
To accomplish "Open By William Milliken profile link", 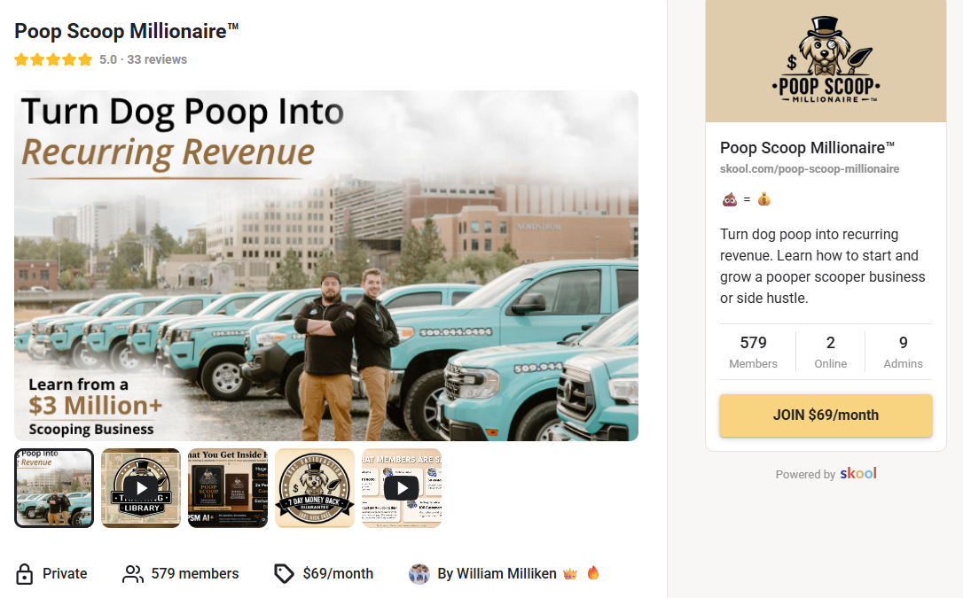I will (497, 574).
